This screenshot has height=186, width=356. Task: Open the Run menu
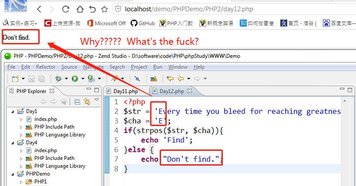pos(158,67)
